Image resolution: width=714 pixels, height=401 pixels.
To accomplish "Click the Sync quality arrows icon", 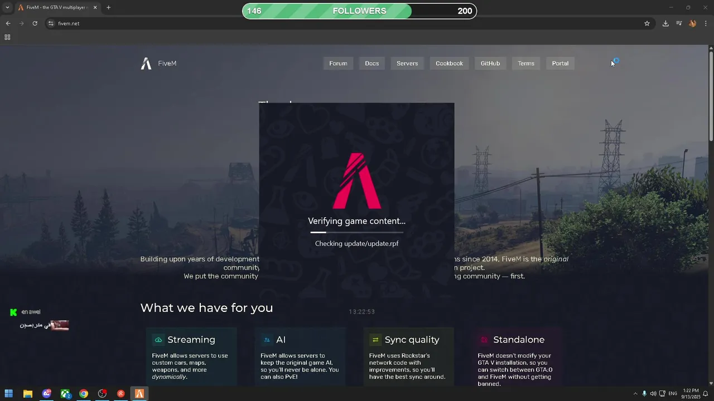I will coord(375,340).
